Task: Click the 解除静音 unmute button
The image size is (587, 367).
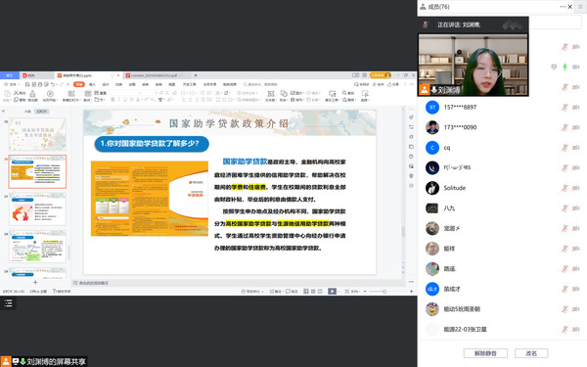Action: [485, 353]
